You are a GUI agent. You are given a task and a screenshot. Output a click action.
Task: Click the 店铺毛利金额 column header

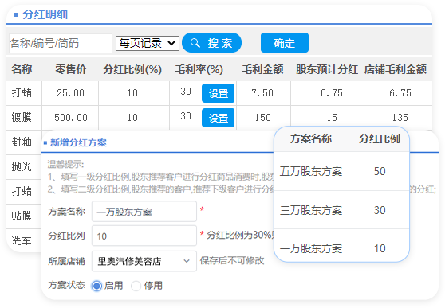click(396, 69)
